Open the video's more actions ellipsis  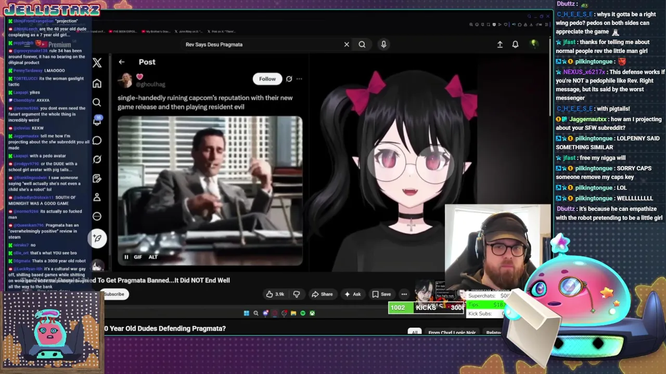pos(404,294)
